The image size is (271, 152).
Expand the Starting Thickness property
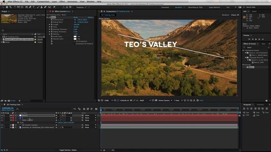(50, 30)
